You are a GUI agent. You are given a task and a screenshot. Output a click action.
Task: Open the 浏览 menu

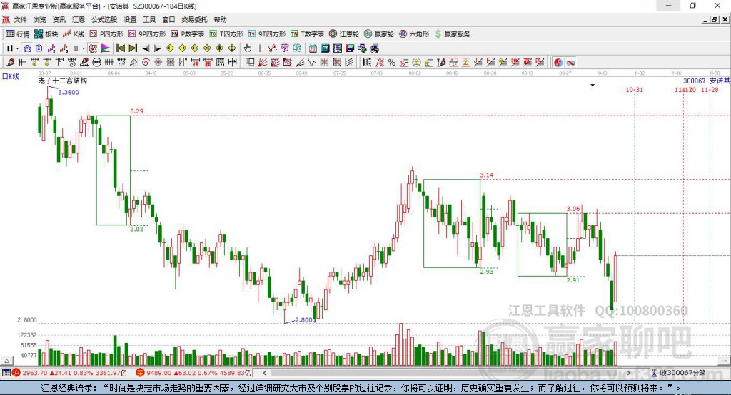[40, 19]
